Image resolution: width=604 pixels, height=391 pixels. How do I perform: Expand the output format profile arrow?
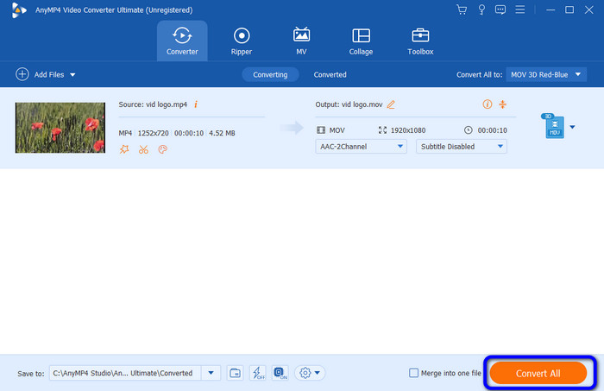click(x=572, y=127)
